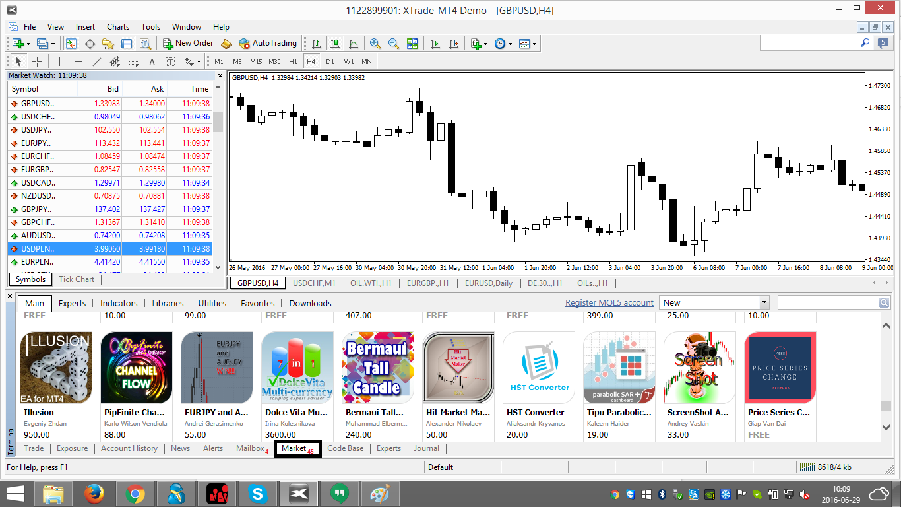901x507 pixels.
Task: Switch chart to M1 timeframe
Action: (219, 62)
